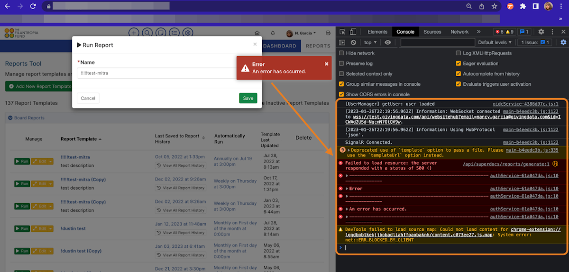Click Save in the Run Report dialog
The height and width of the screenshot is (272, 569).
point(248,98)
